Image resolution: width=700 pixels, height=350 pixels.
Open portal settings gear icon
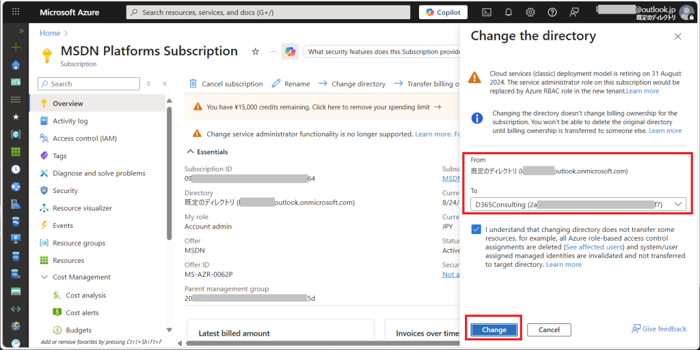point(530,12)
